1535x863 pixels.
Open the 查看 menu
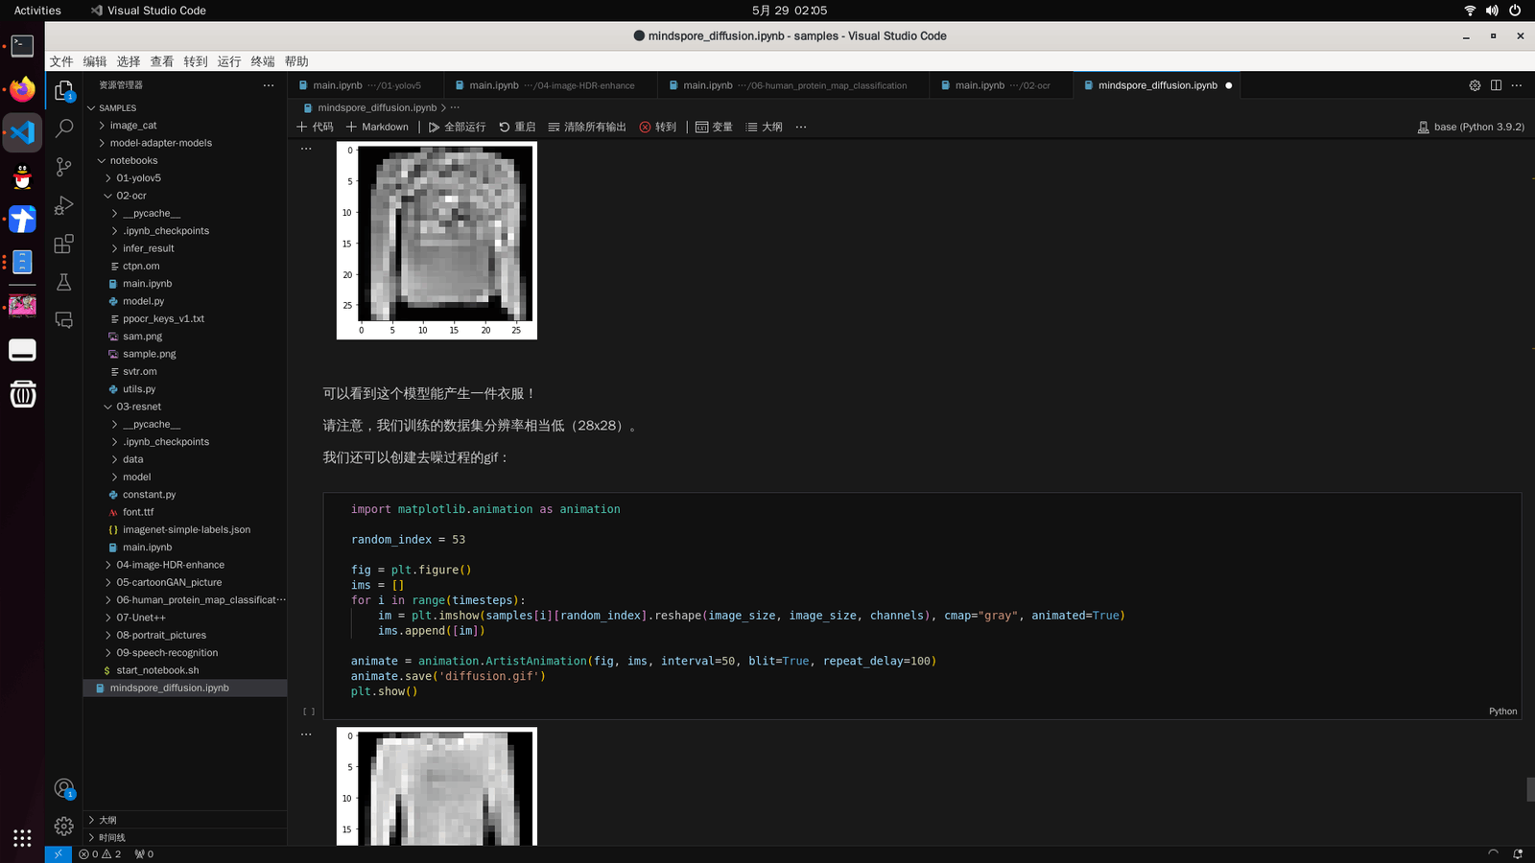162,61
